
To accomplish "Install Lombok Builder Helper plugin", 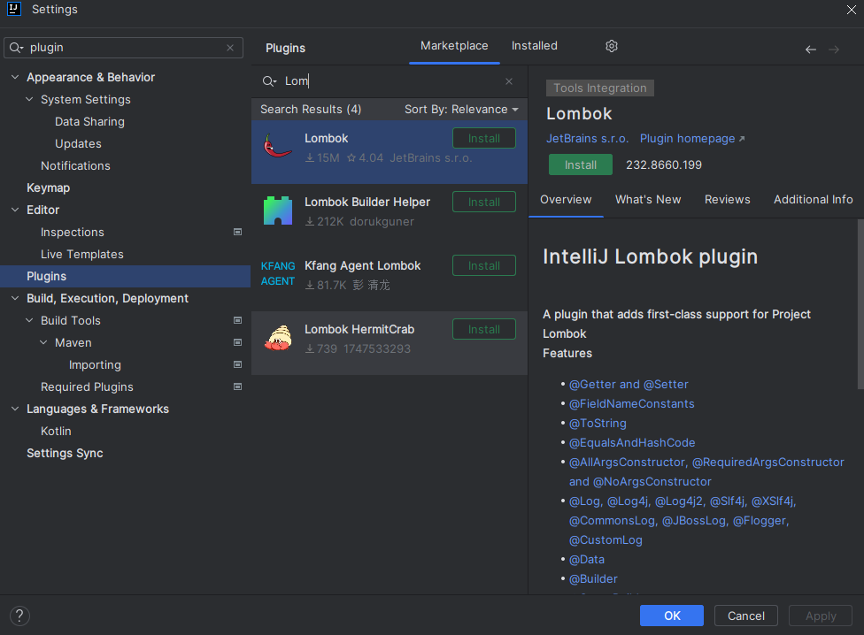I will click(484, 202).
